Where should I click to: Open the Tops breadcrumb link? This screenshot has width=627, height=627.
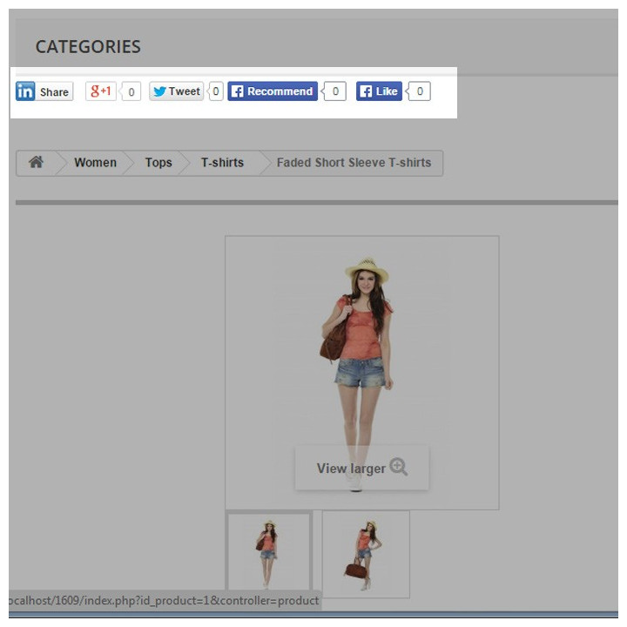point(158,163)
